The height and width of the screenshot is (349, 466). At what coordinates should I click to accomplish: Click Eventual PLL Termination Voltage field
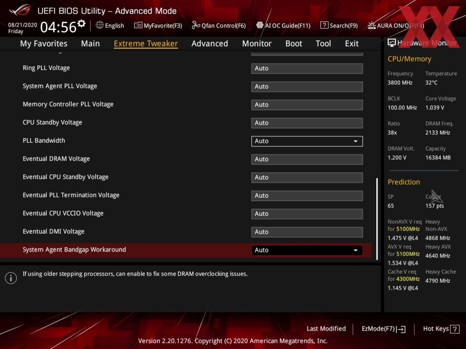point(307,195)
